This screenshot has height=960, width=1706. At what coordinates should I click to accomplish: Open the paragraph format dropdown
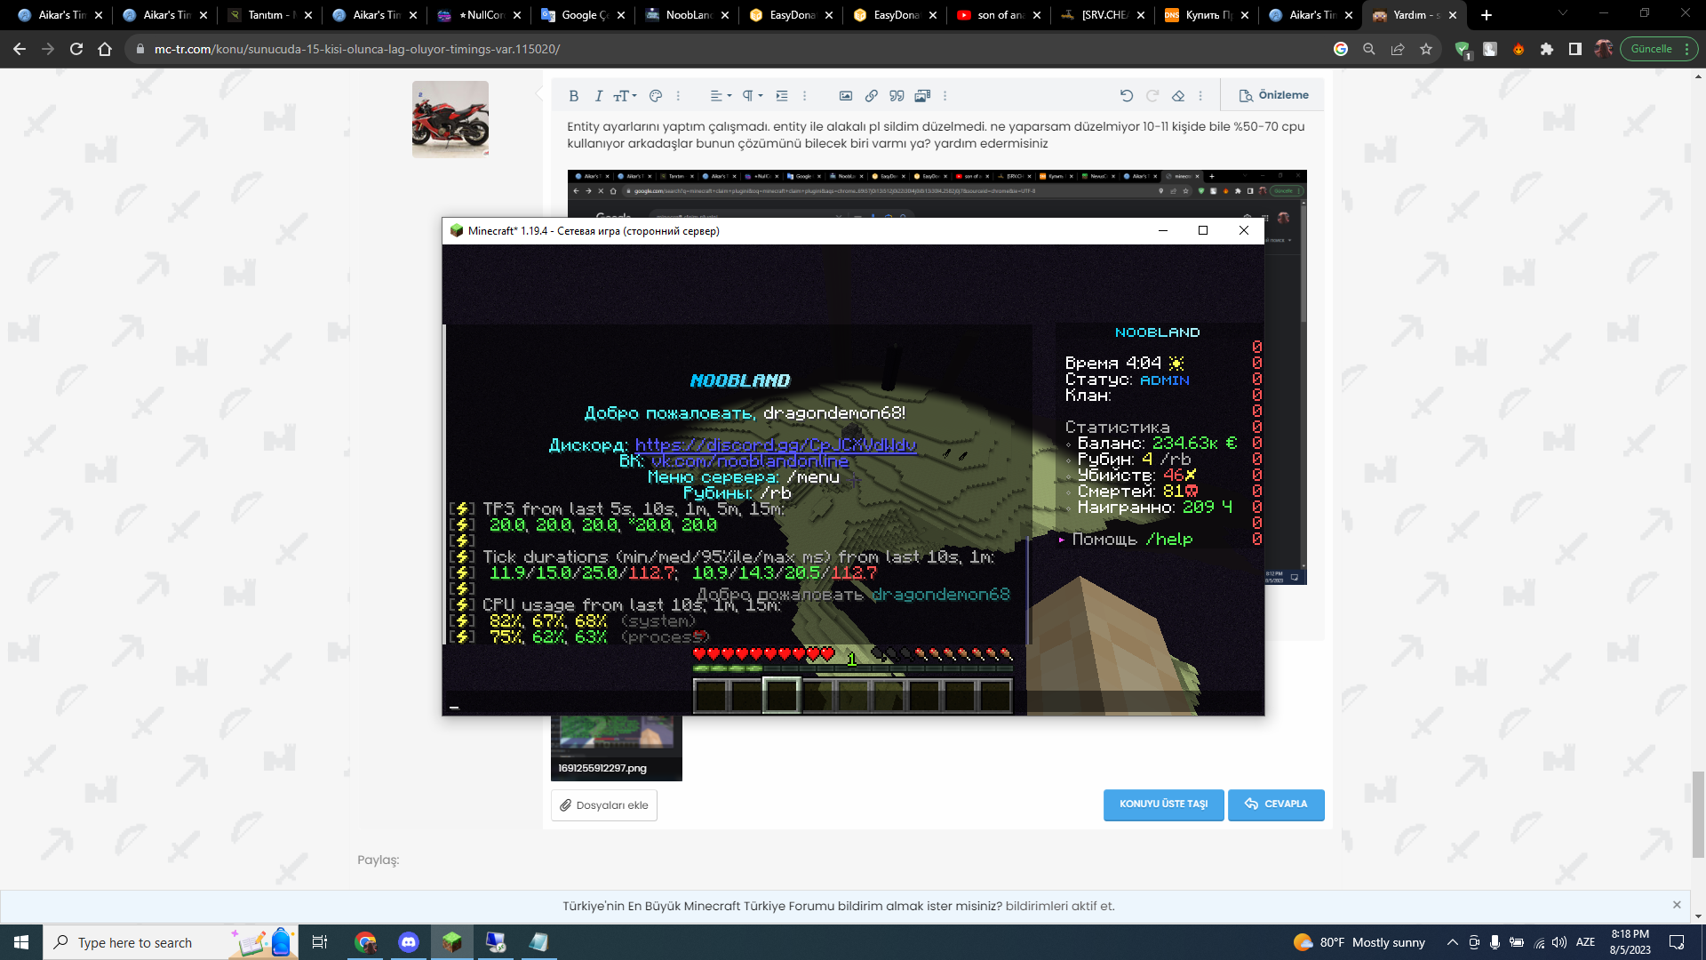pyautogui.click(x=753, y=96)
